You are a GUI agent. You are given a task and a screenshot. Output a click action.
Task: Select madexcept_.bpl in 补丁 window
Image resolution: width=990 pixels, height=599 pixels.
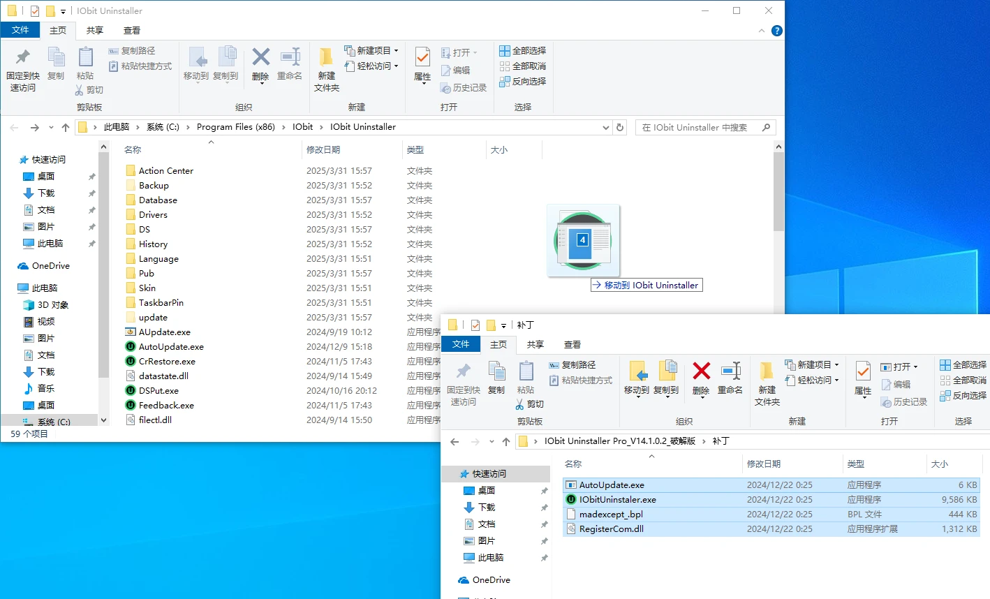click(x=771, y=515)
